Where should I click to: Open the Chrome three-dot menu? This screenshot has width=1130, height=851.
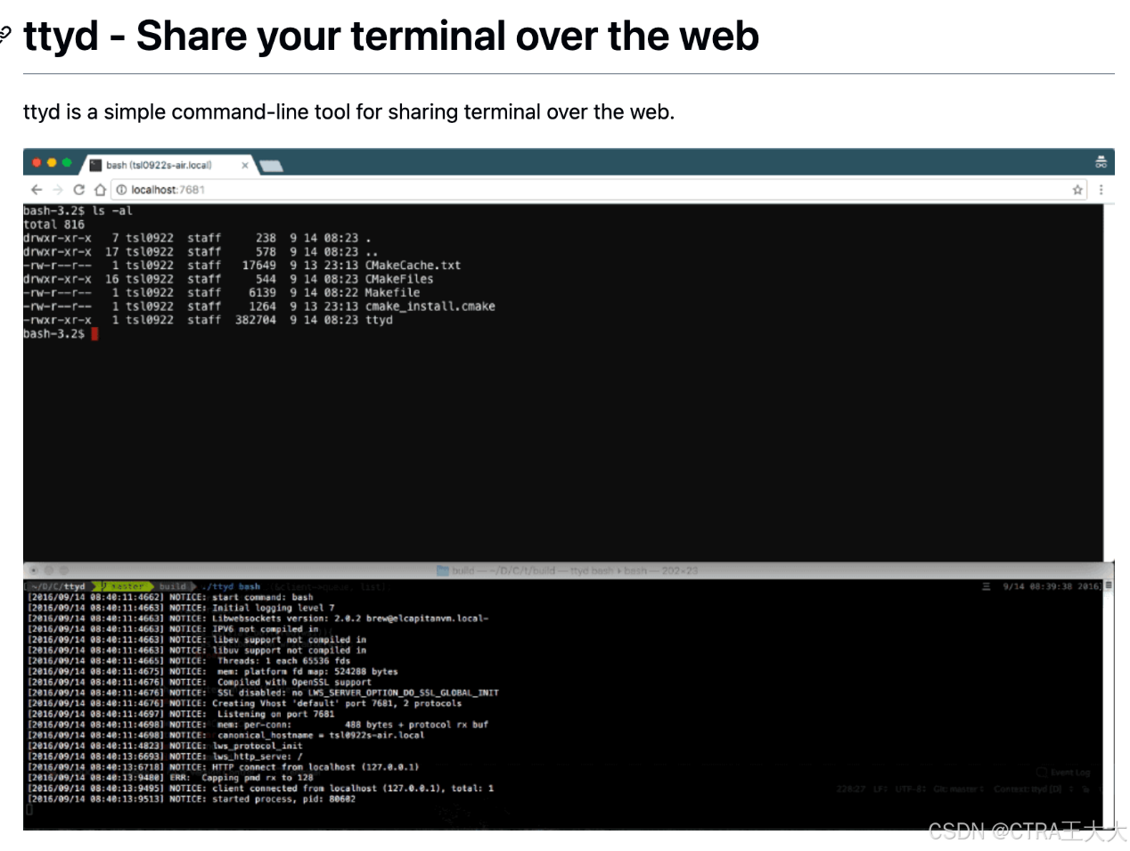click(x=1101, y=190)
